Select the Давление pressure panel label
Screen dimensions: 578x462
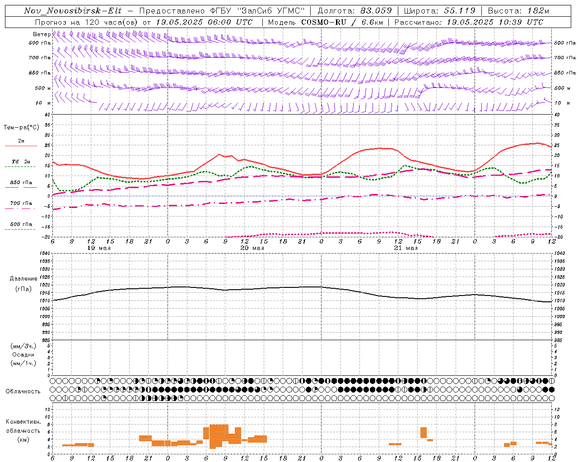pos(23,279)
